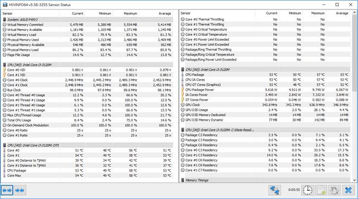Select the C-State Residency group header
This screenshot has height=199, width=358.
coord(265,130)
